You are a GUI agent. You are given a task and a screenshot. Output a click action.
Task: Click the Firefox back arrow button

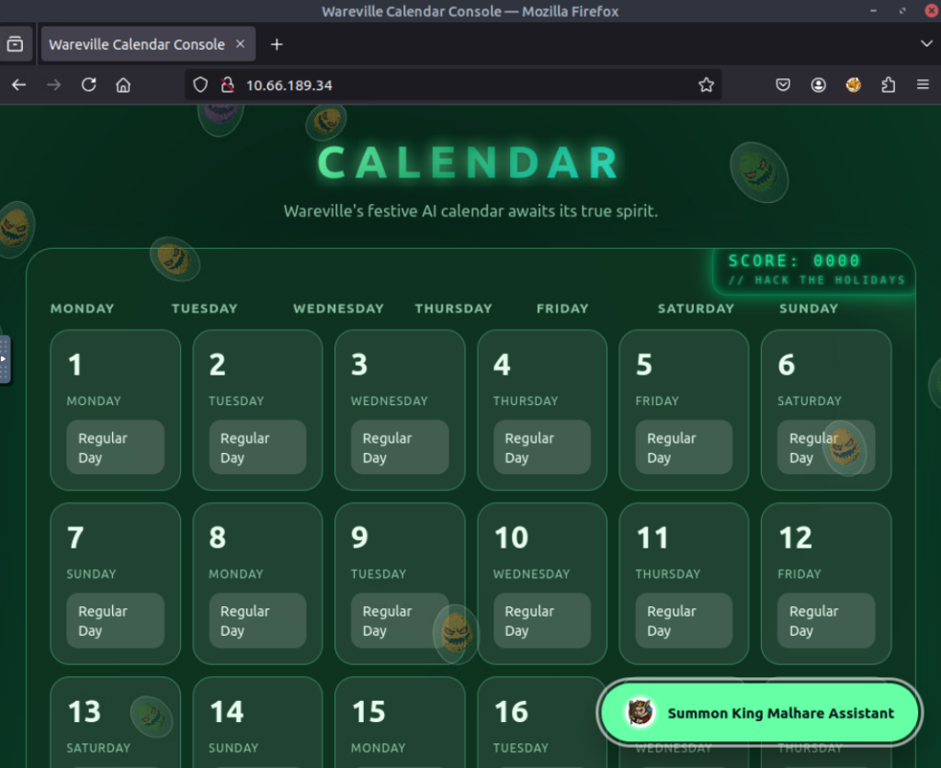(x=19, y=85)
